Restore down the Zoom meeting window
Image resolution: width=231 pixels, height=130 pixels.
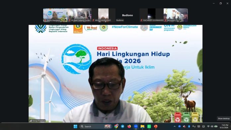click(220, 3)
